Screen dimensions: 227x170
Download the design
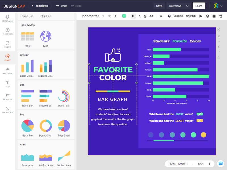tap(175, 6)
